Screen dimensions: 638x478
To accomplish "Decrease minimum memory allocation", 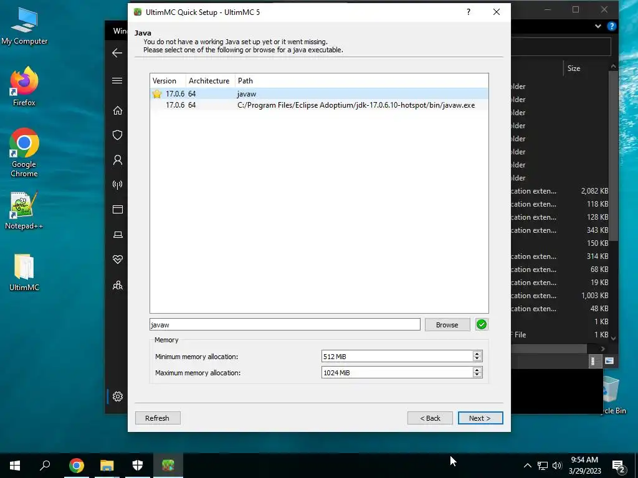I will coord(477,359).
